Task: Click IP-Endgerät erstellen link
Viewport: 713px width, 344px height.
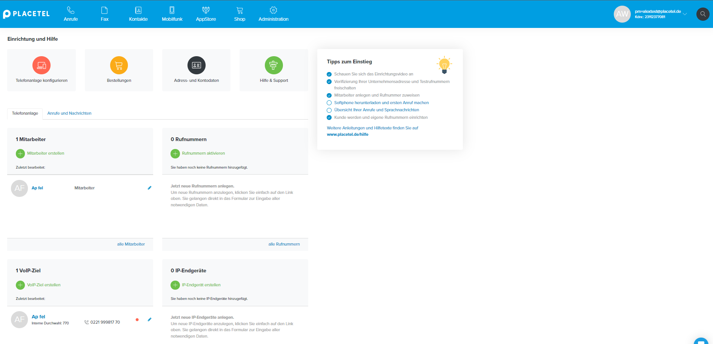Action: [x=201, y=285]
